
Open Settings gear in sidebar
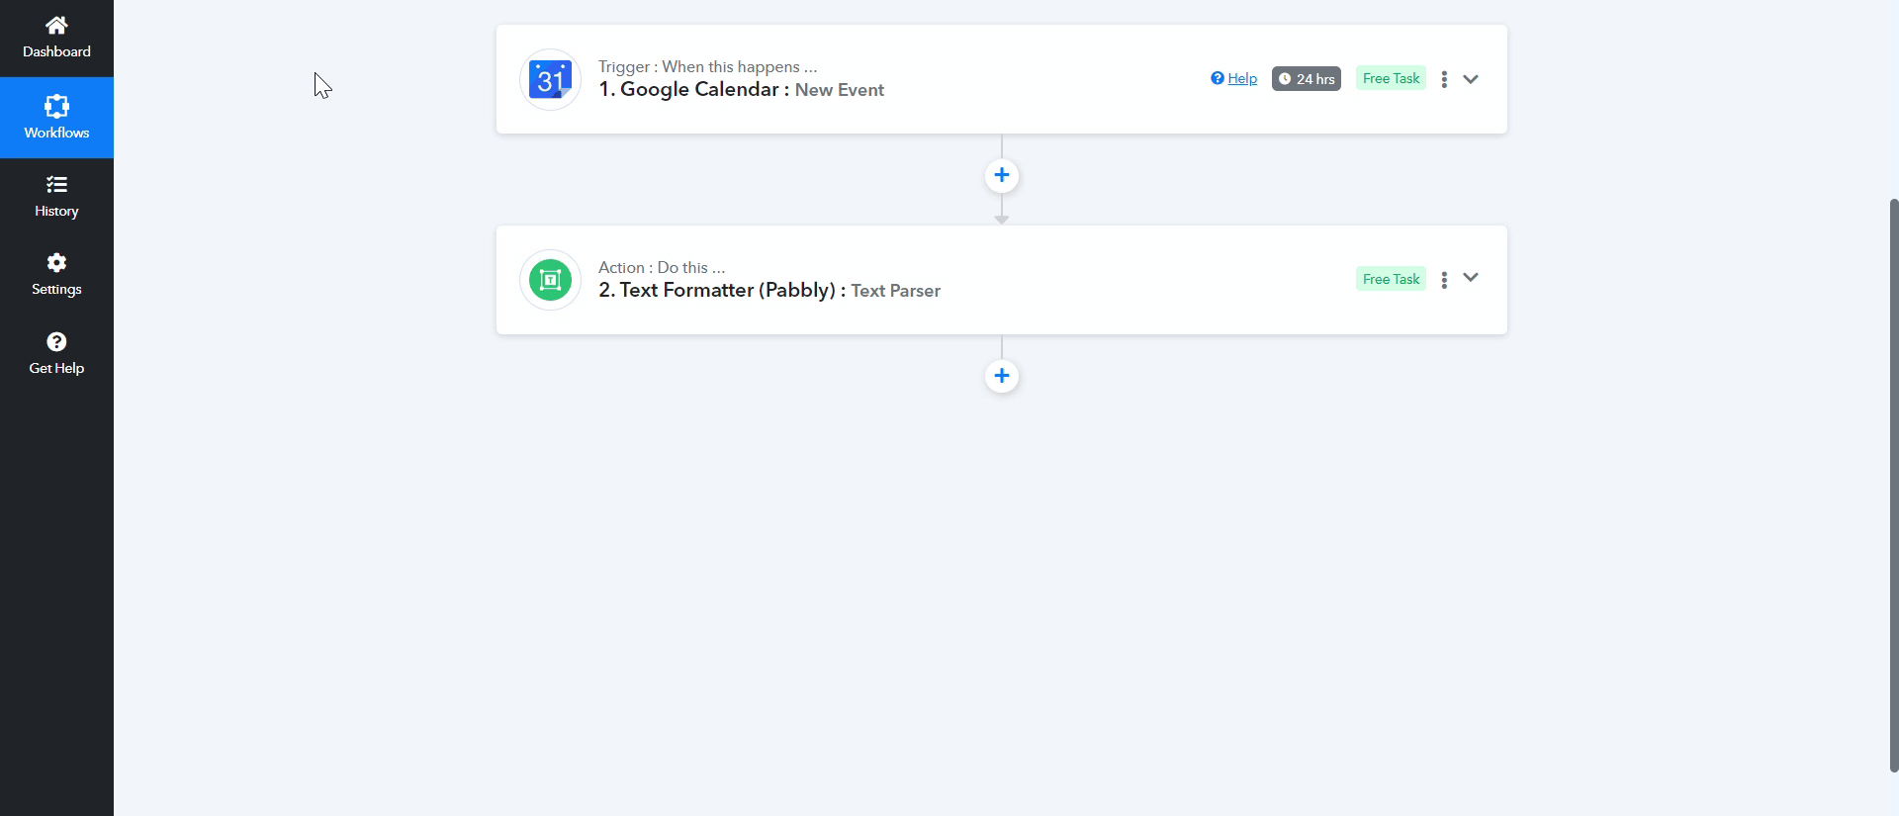click(x=56, y=262)
